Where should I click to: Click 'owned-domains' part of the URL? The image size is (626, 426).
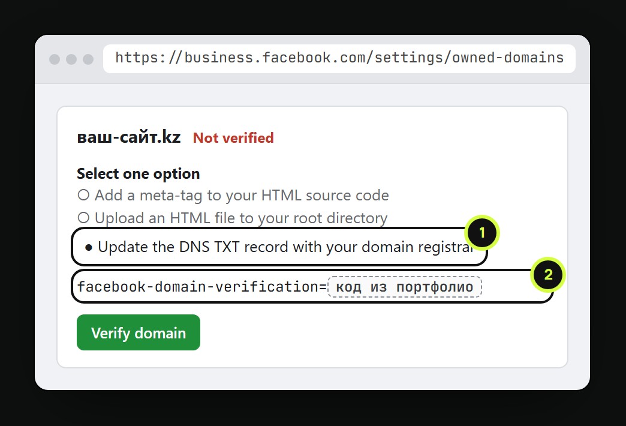(508, 58)
